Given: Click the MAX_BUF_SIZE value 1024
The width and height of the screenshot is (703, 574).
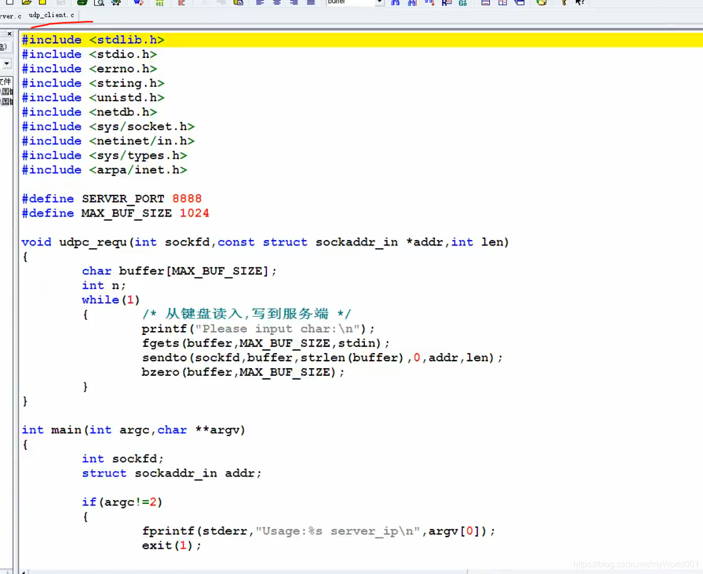Looking at the screenshot, I should [x=195, y=213].
